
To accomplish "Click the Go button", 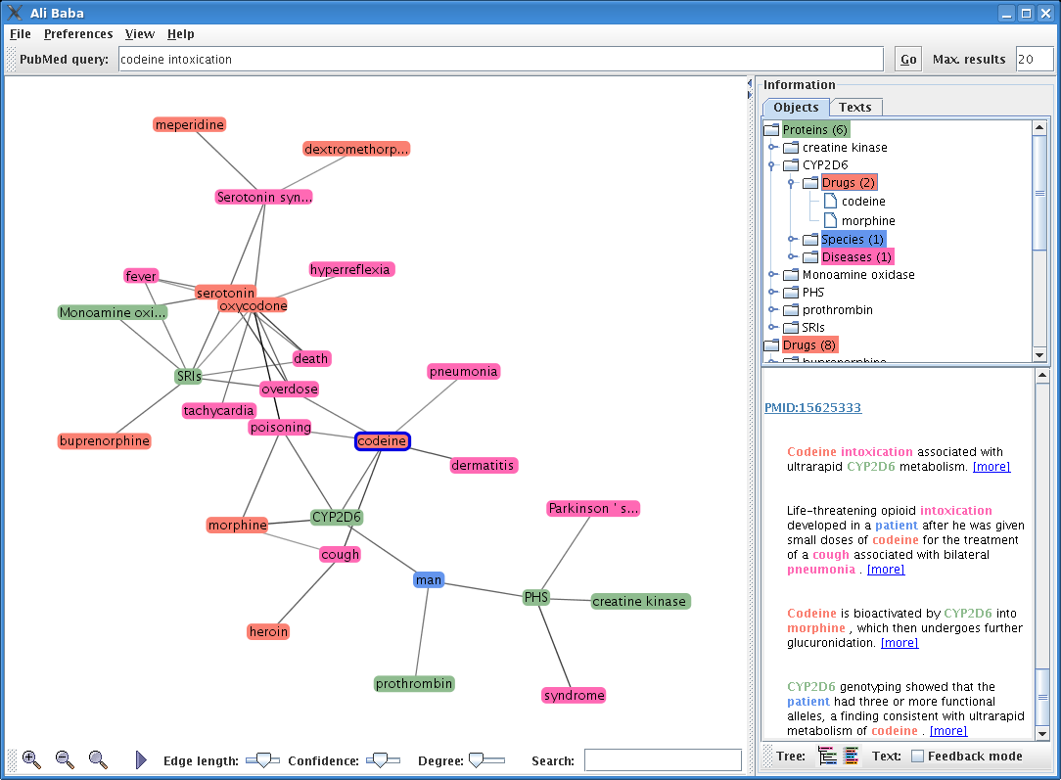I will [x=908, y=60].
